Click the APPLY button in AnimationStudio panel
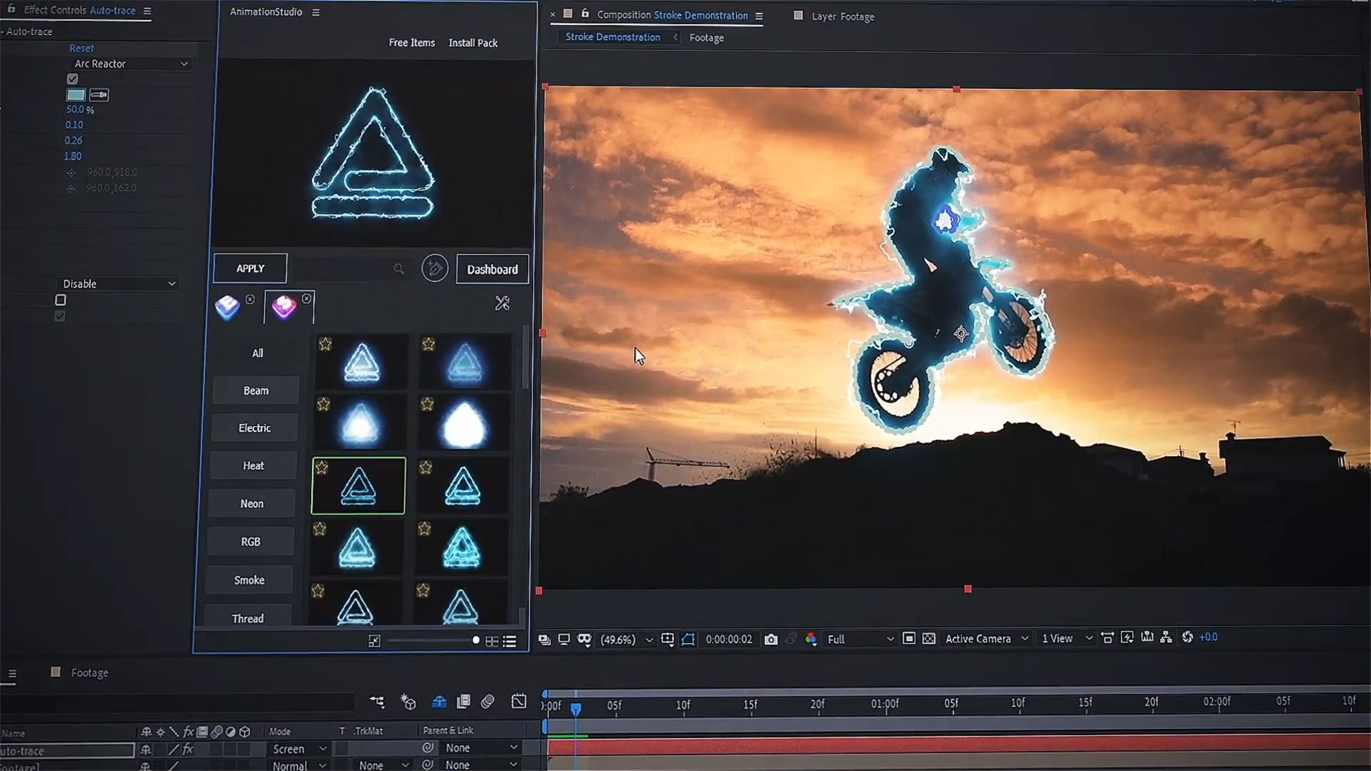This screenshot has height=771, width=1371. tap(251, 268)
